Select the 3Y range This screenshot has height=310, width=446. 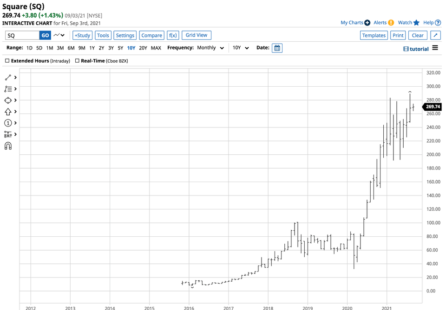pos(111,48)
